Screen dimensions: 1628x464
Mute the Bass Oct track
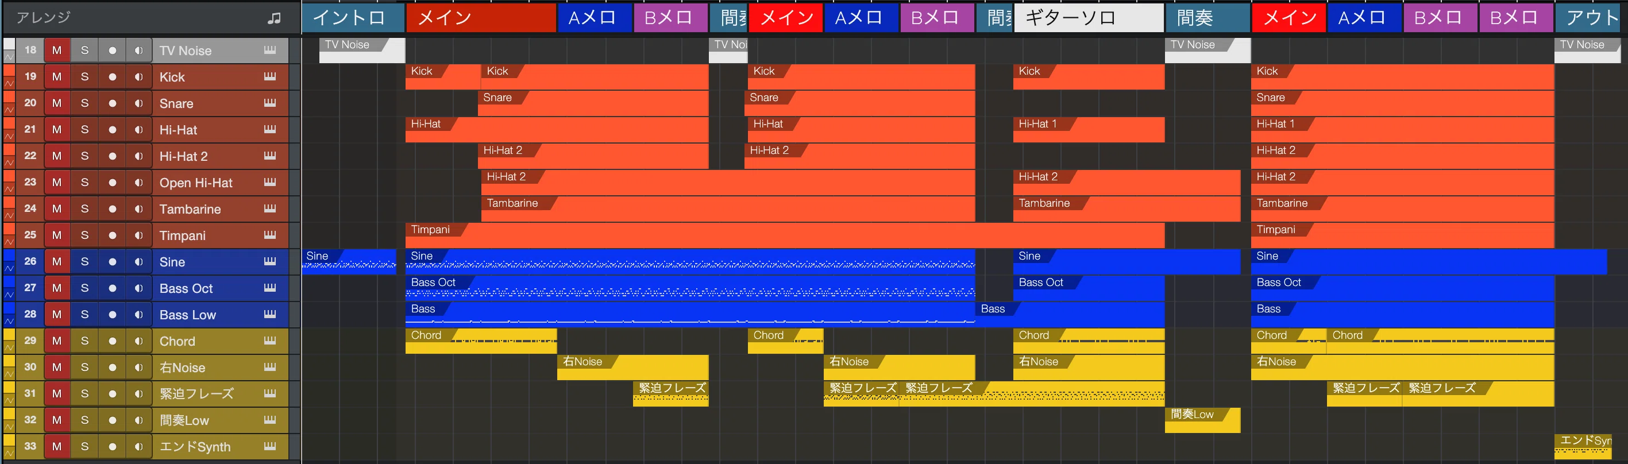click(x=57, y=288)
